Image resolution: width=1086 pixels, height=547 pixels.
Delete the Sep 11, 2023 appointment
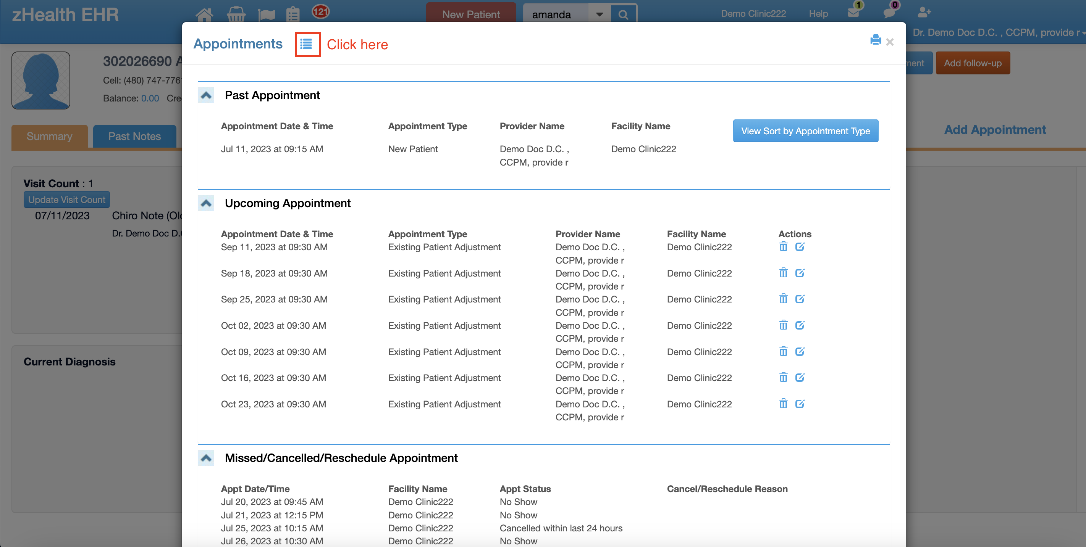coord(783,246)
